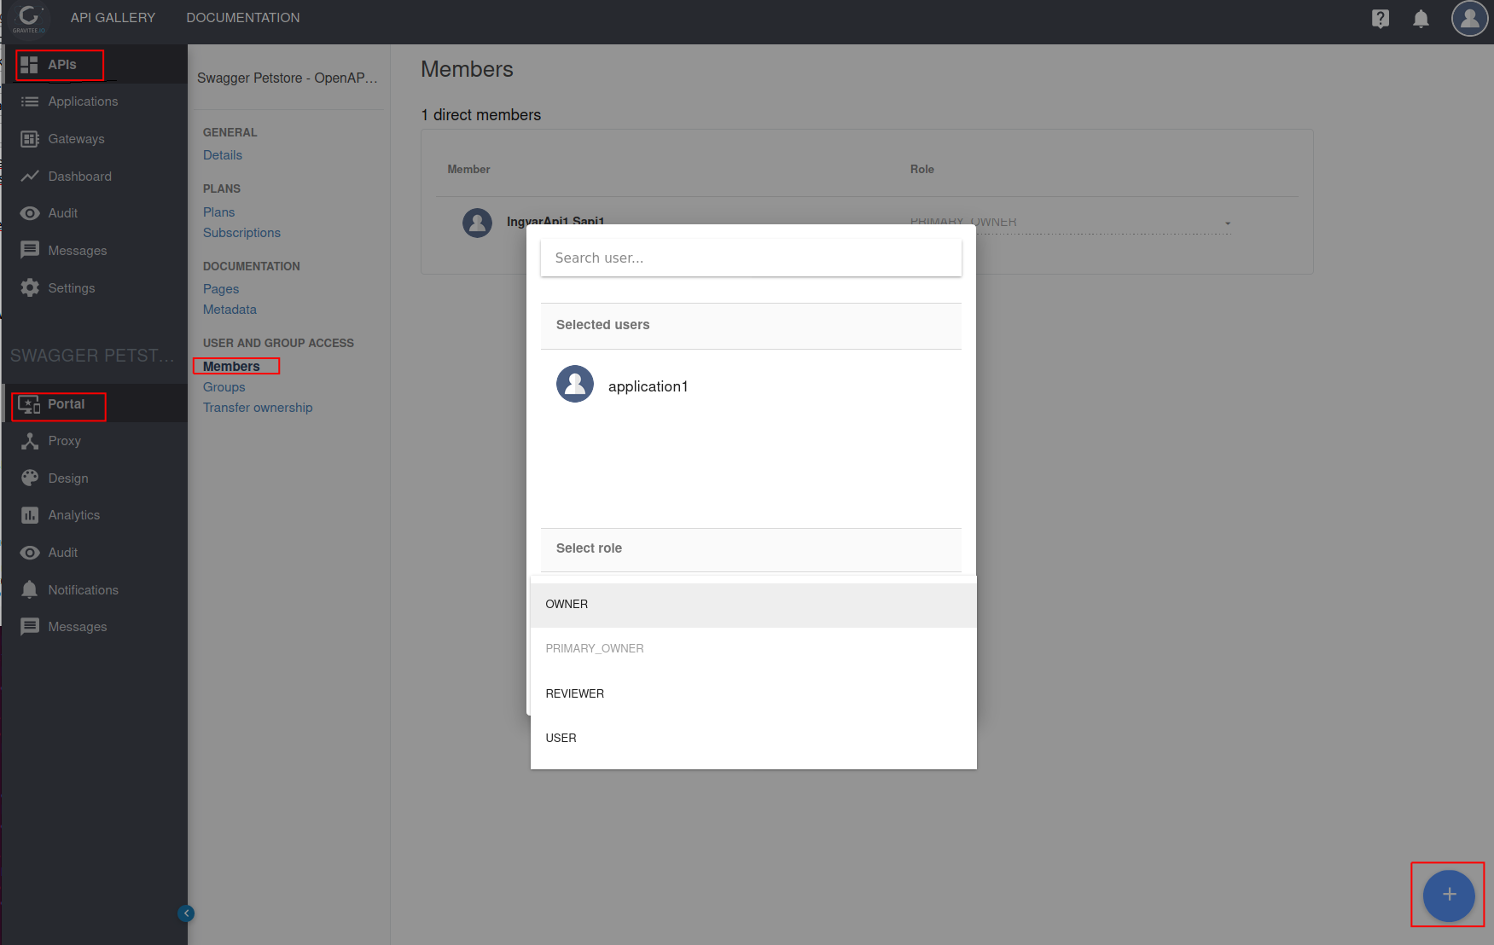Open the PRIMARY_OWNER role dropdown arrow
The height and width of the screenshot is (945, 1494).
[1228, 223]
